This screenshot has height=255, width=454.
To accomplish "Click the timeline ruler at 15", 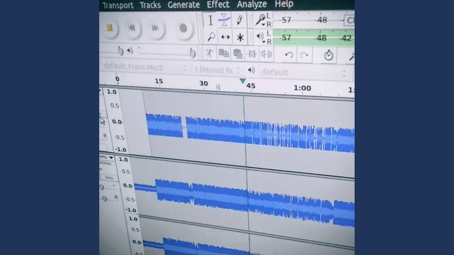I will click(159, 81).
